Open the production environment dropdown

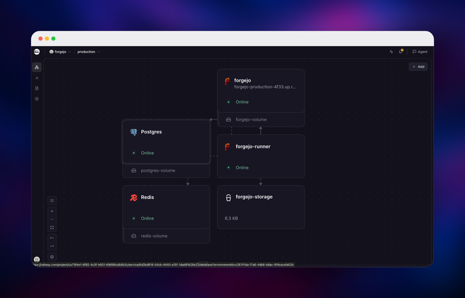click(89, 52)
